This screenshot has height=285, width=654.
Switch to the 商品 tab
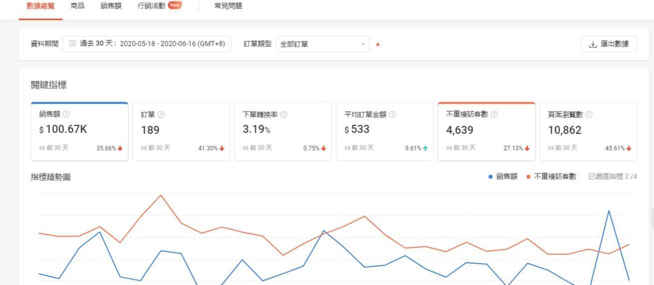[77, 6]
